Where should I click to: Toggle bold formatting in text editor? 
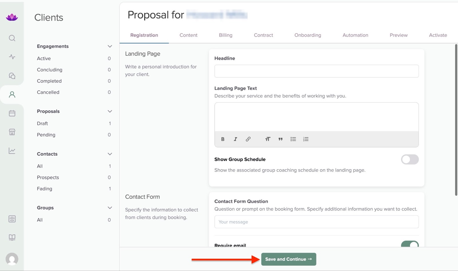pos(223,139)
